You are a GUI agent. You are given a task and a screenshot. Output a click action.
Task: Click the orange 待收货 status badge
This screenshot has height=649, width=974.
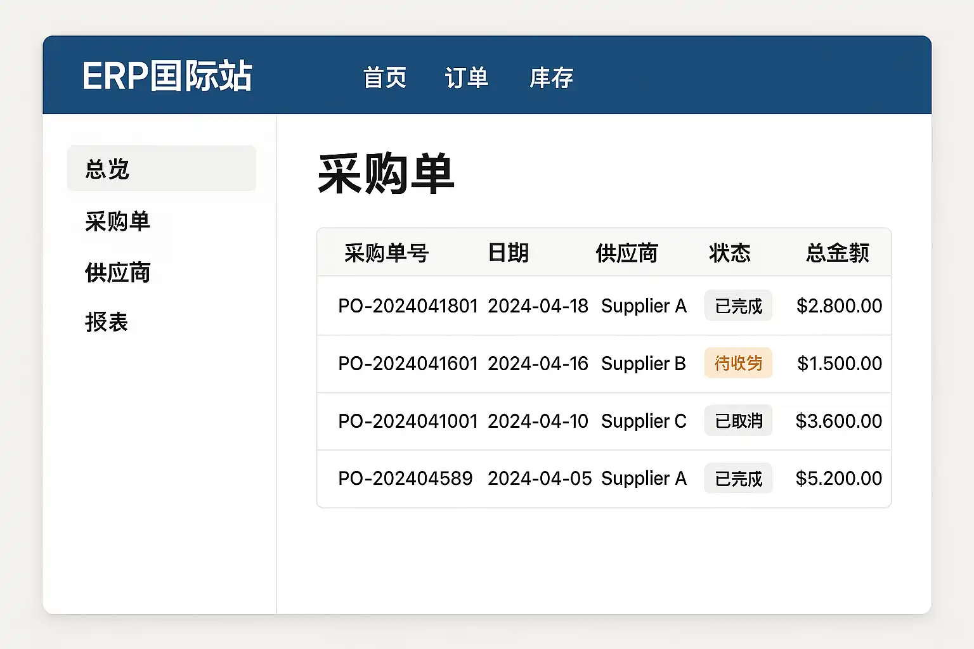[738, 363]
